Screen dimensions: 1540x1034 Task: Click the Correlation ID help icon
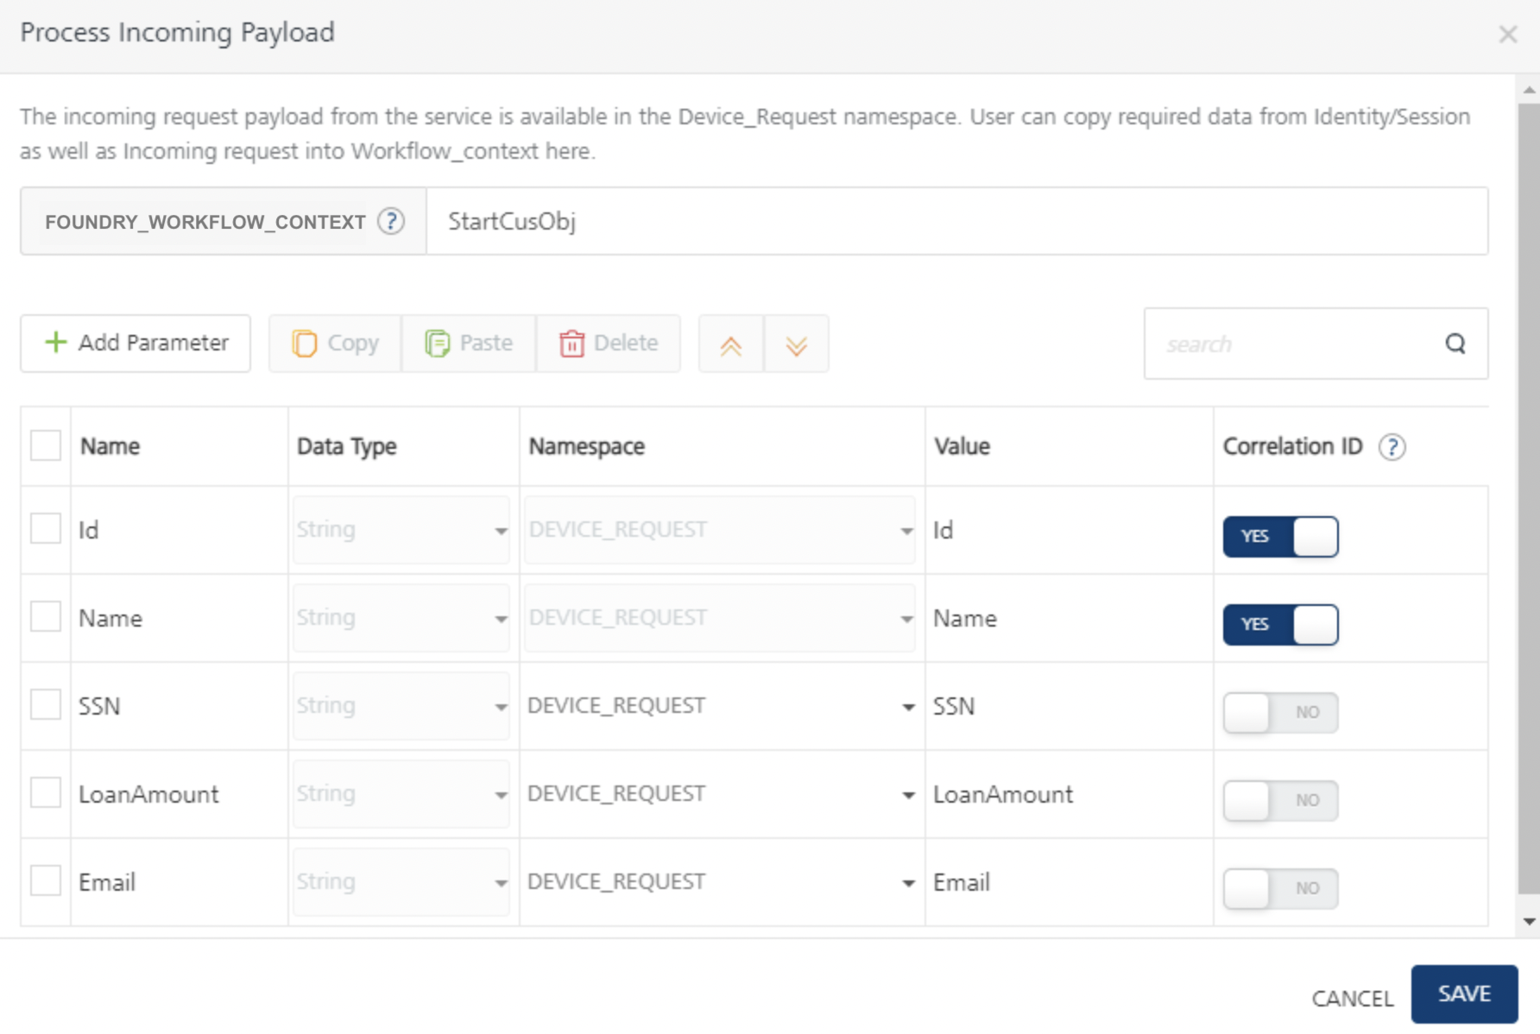coord(1392,447)
